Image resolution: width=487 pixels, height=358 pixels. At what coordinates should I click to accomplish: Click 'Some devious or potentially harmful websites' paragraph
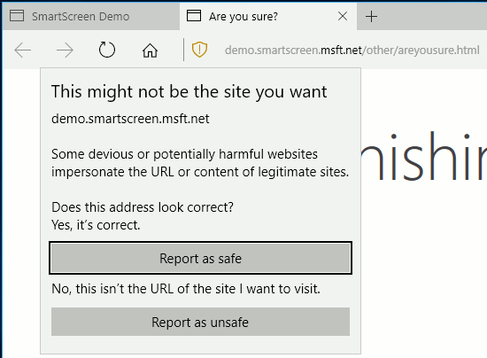tap(200, 163)
